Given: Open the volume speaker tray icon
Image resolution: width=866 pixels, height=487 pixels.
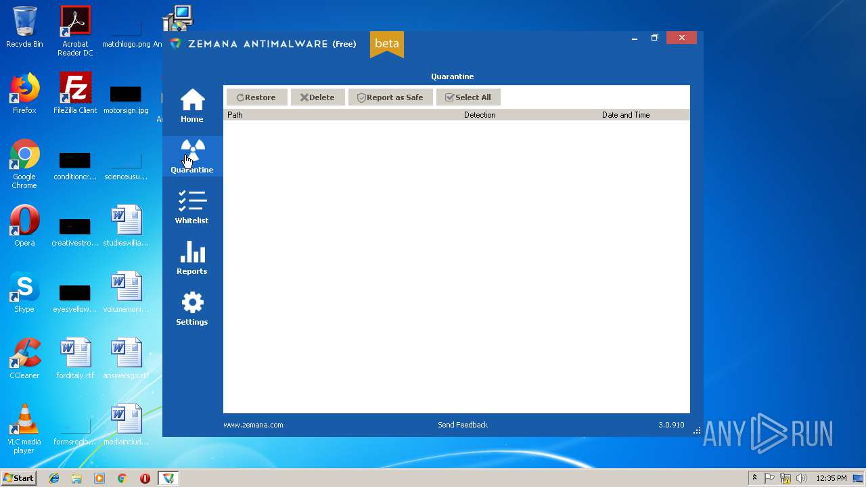Looking at the screenshot, I should pyautogui.click(x=802, y=478).
